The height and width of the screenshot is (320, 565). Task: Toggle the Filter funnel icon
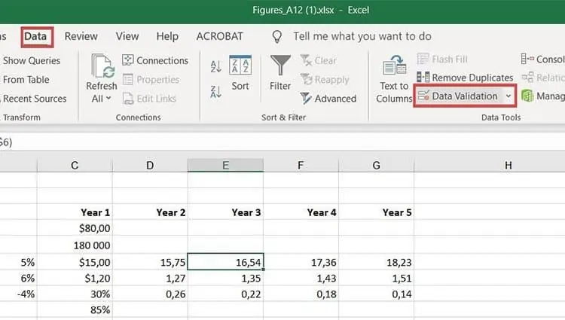[x=280, y=66]
